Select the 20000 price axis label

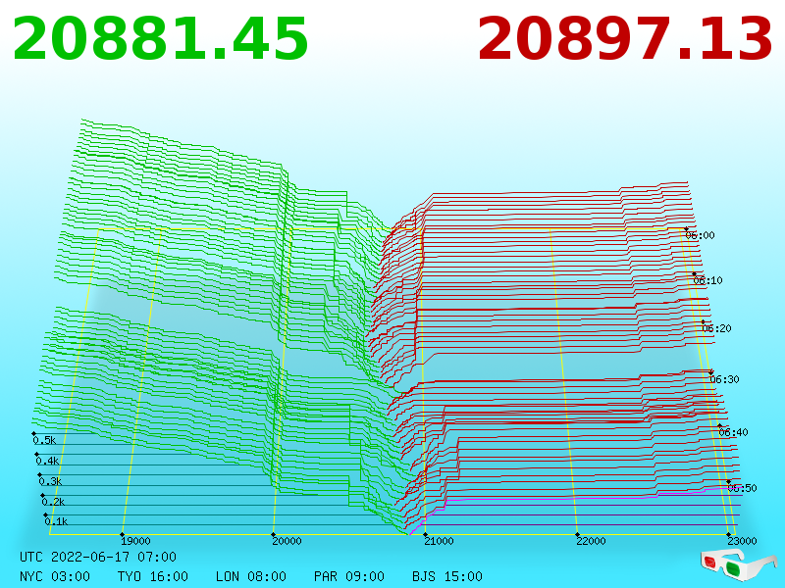click(x=287, y=541)
